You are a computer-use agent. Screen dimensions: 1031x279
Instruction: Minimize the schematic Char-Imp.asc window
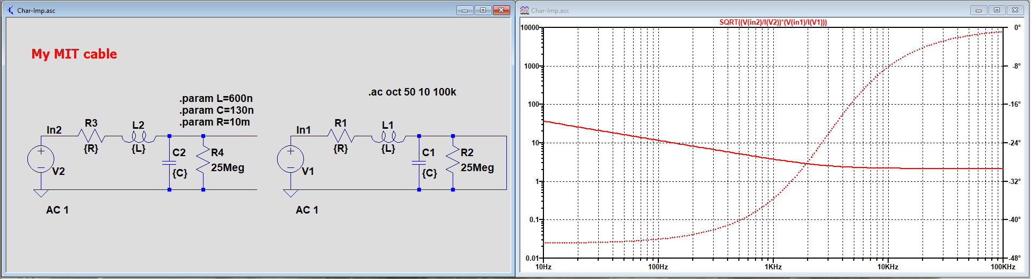coord(465,10)
